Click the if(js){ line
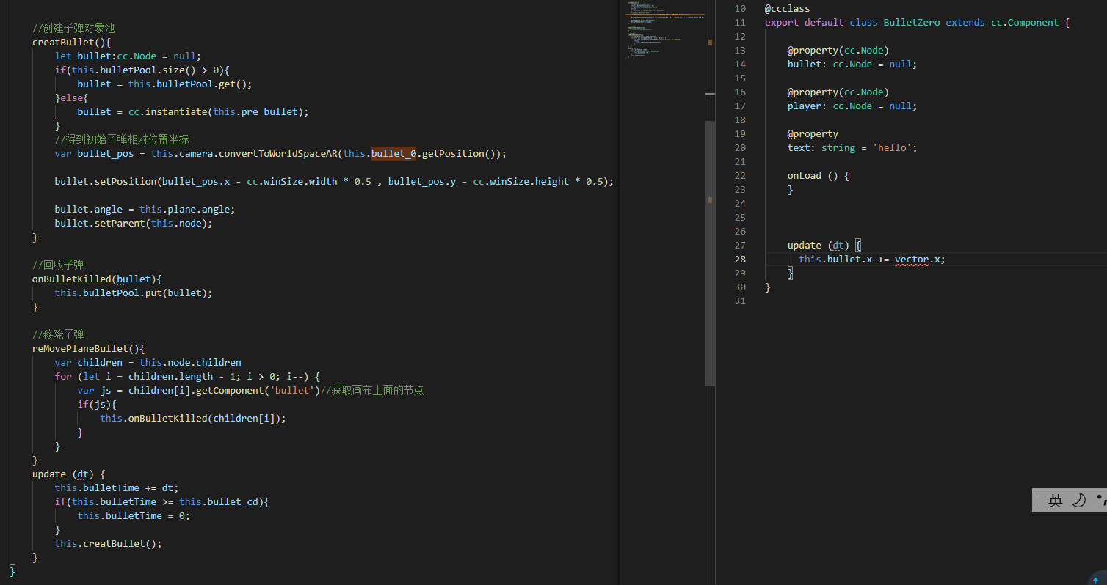 pyautogui.click(x=97, y=405)
